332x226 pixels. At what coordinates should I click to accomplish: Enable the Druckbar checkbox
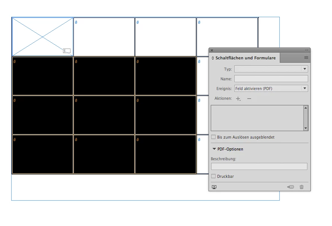(x=213, y=176)
